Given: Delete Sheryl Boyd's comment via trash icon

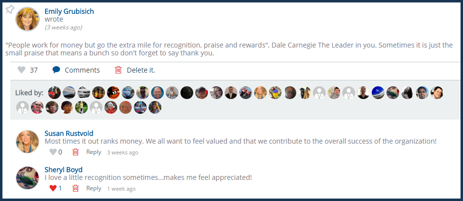Looking at the screenshot, I should coord(76,188).
